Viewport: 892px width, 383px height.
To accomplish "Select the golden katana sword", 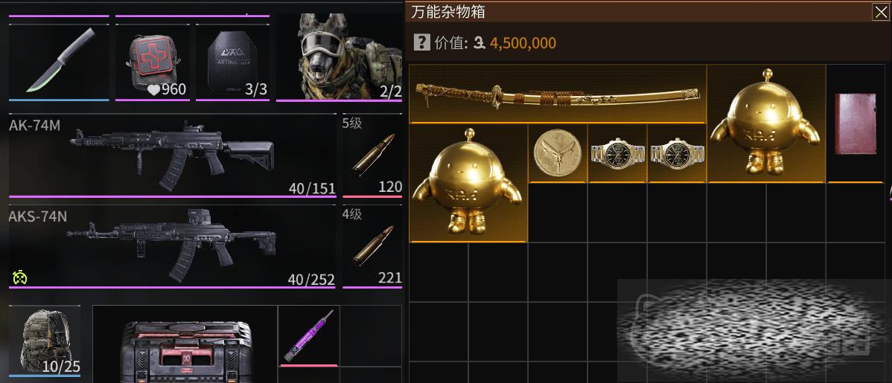I will (558, 94).
